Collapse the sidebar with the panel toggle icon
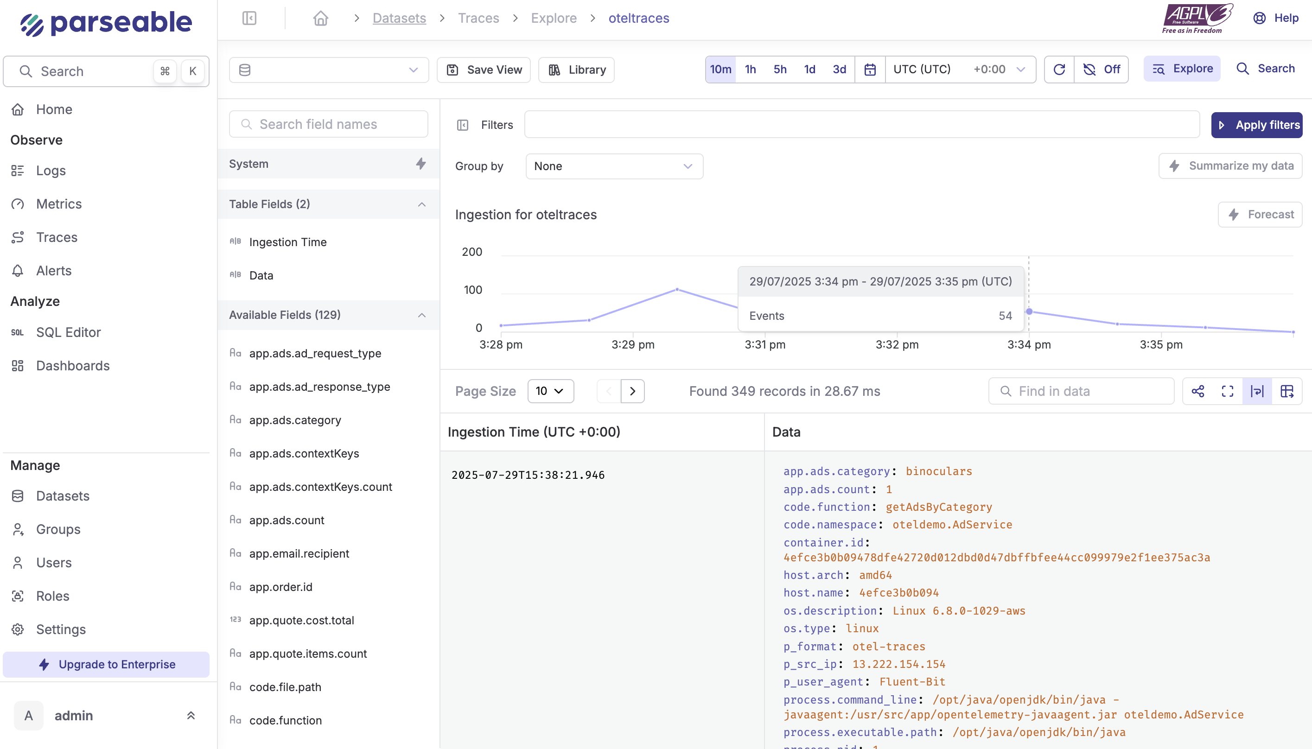Image resolution: width=1312 pixels, height=749 pixels. tap(249, 19)
